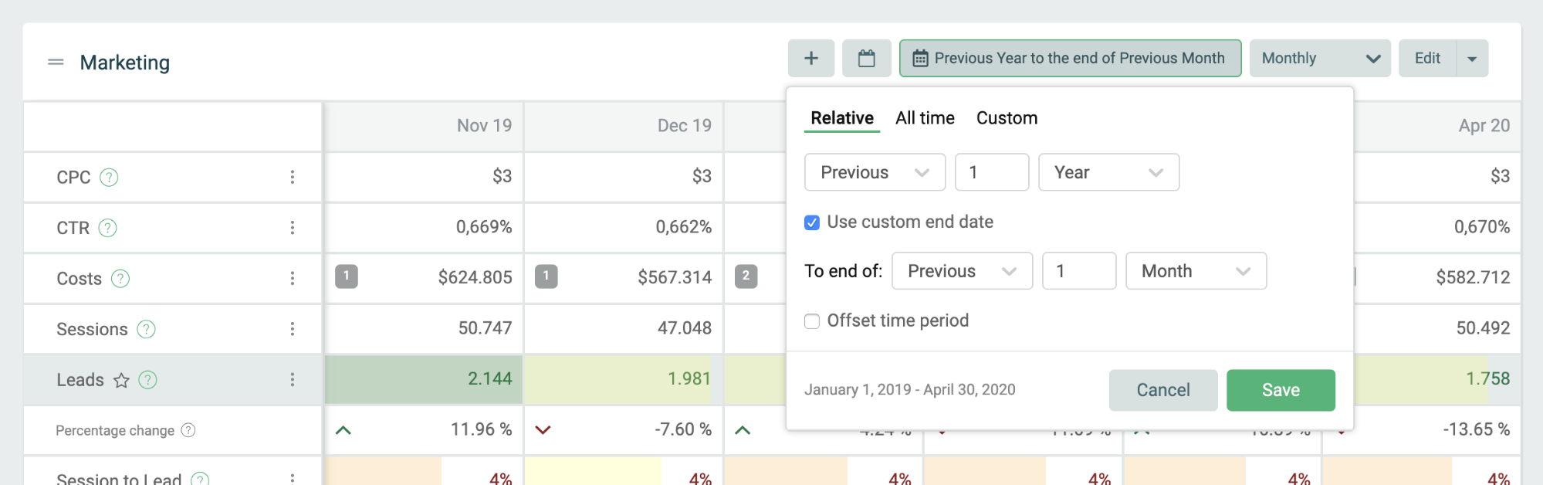Click Sessions help icon
Image resolution: width=1543 pixels, height=485 pixels.
pyautogui.click(x=146, y=329)
